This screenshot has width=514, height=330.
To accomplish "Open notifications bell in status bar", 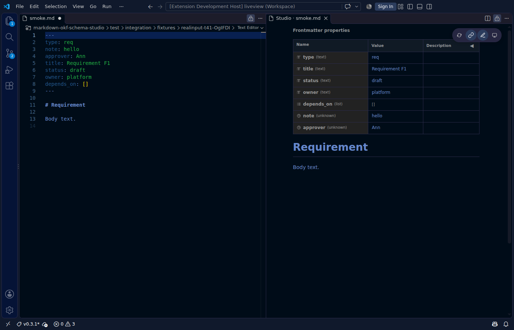I will pos(506,324).
